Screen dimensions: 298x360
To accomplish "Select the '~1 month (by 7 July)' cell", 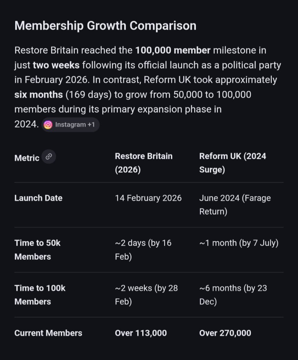I will (239, 243).
